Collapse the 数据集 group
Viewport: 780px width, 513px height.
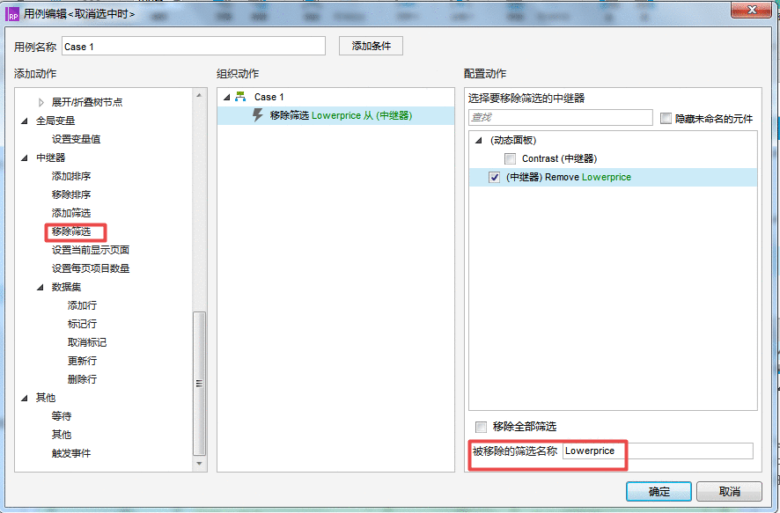pos(40,287)
